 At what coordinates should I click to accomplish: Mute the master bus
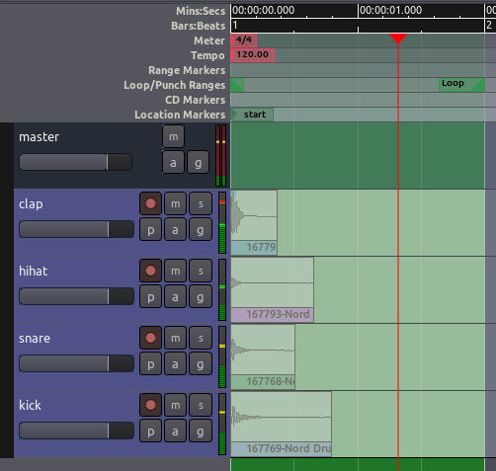pos(173,136)
